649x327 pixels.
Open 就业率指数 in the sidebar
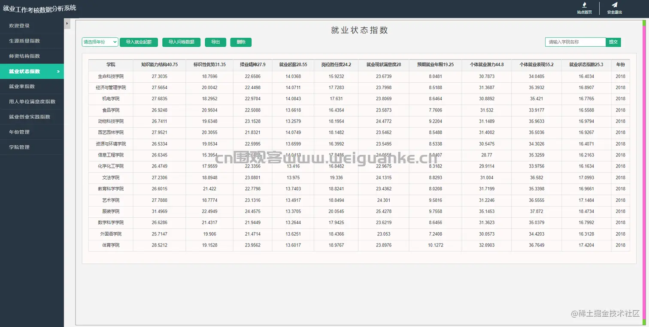[32, 87]
